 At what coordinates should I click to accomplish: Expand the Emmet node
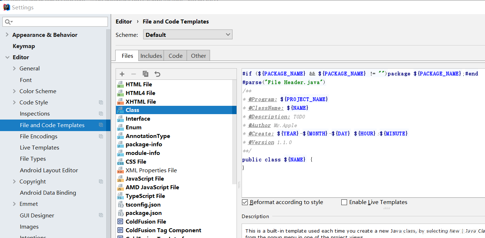[x=14, y=204]
